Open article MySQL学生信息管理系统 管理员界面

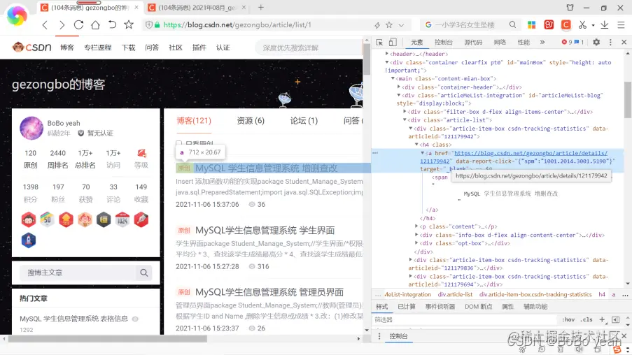point(269,292)
